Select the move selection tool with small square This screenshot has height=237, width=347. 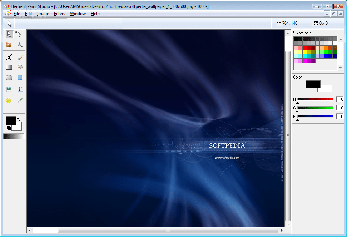(19, 34)
